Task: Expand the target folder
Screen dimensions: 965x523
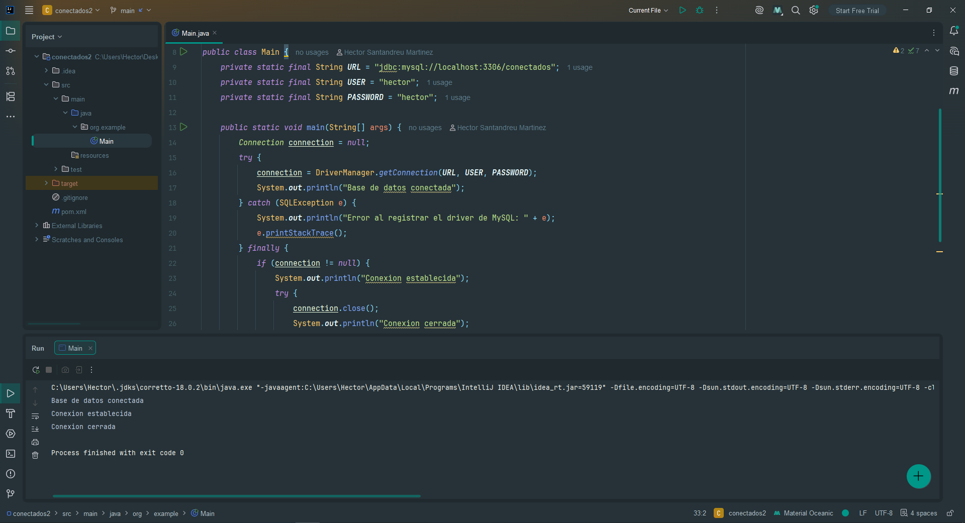Action: (46, 183)
